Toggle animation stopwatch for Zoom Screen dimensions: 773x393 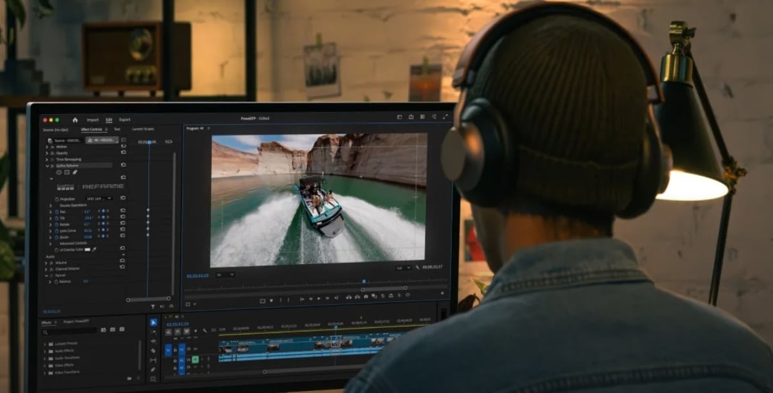click(56, 237)
